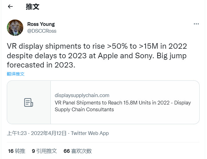
Task: View the 9 引用推文 quote tweets
Action: (x=44, y=151)
